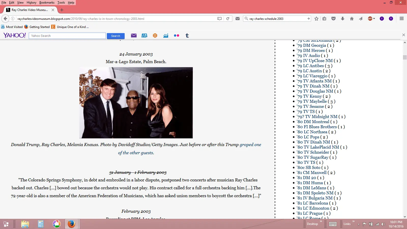Click the blue Yahoo Search button
The width and height of the screenshot is (407, 229).
pyautogui.click(x=115, y=36)
